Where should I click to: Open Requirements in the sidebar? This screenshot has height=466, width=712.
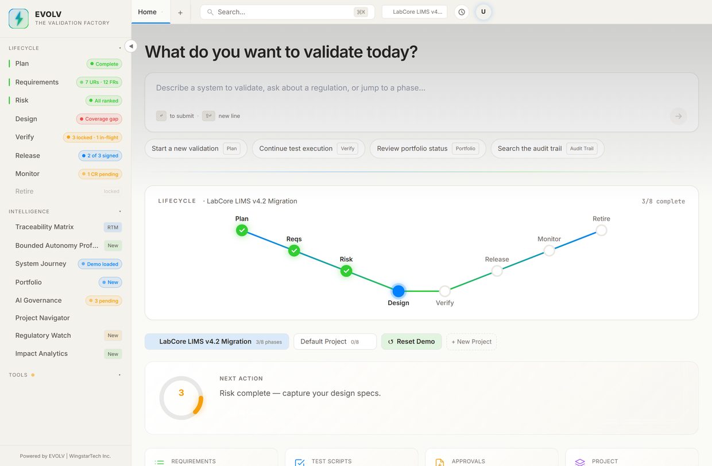(x=65, y=82)
